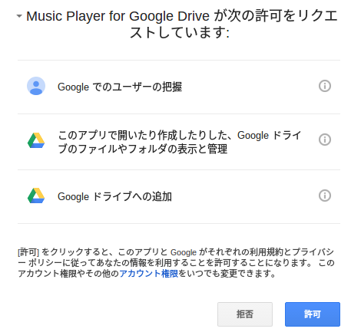
Task: Click the Drive icon next to Google ドライブへの追加
Action: pos(36,196)
